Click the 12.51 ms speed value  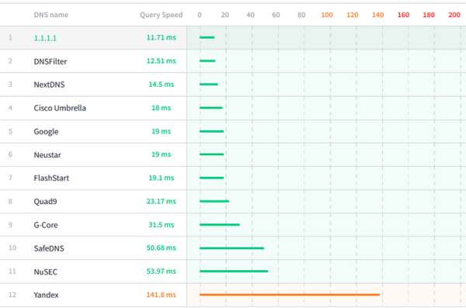point(162,61)
